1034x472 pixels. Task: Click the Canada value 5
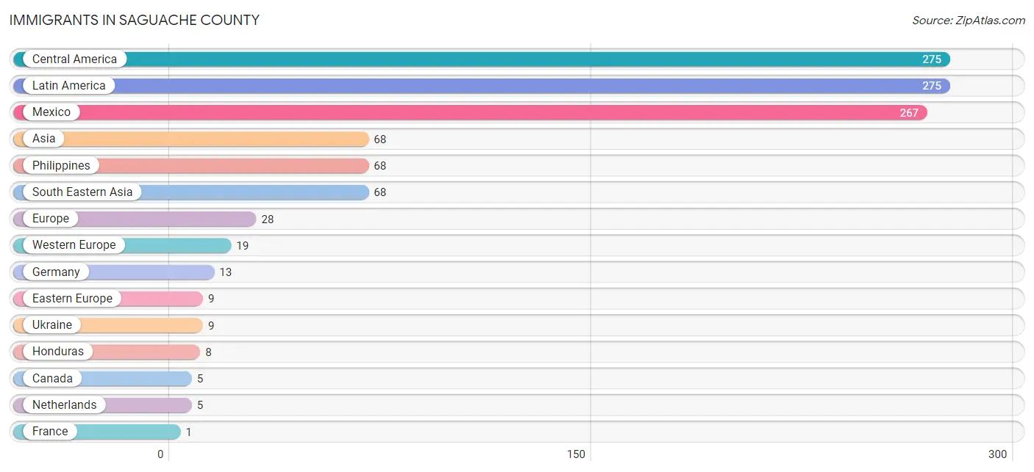pos(199,379)
